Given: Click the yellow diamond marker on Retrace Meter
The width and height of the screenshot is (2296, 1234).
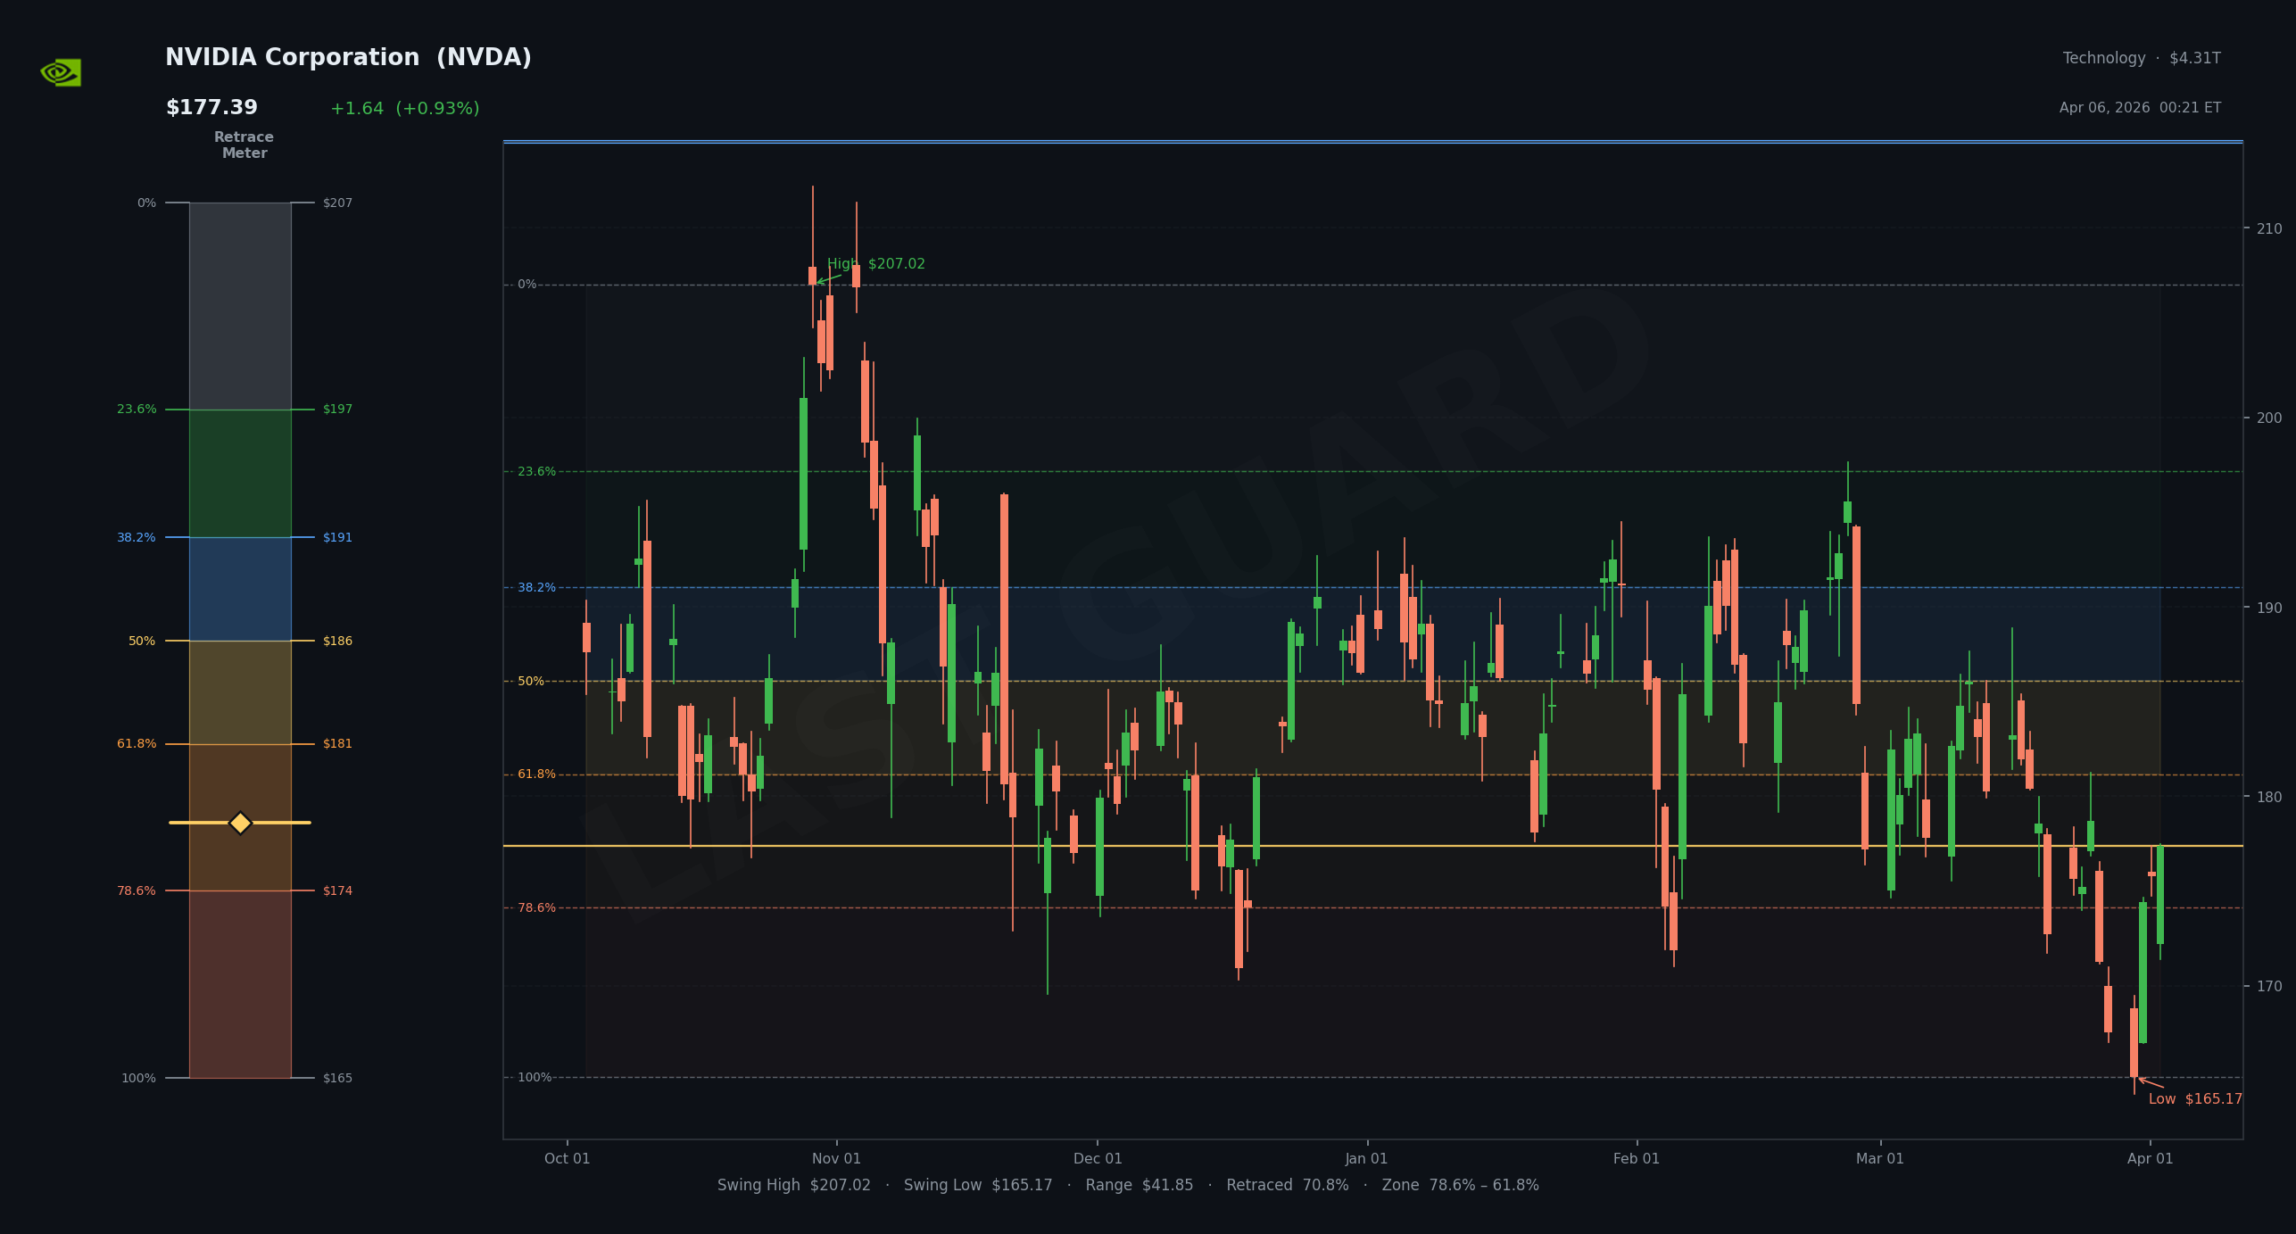Looking at the screenshot, I should pyautogui.click(x=240, y=823).
